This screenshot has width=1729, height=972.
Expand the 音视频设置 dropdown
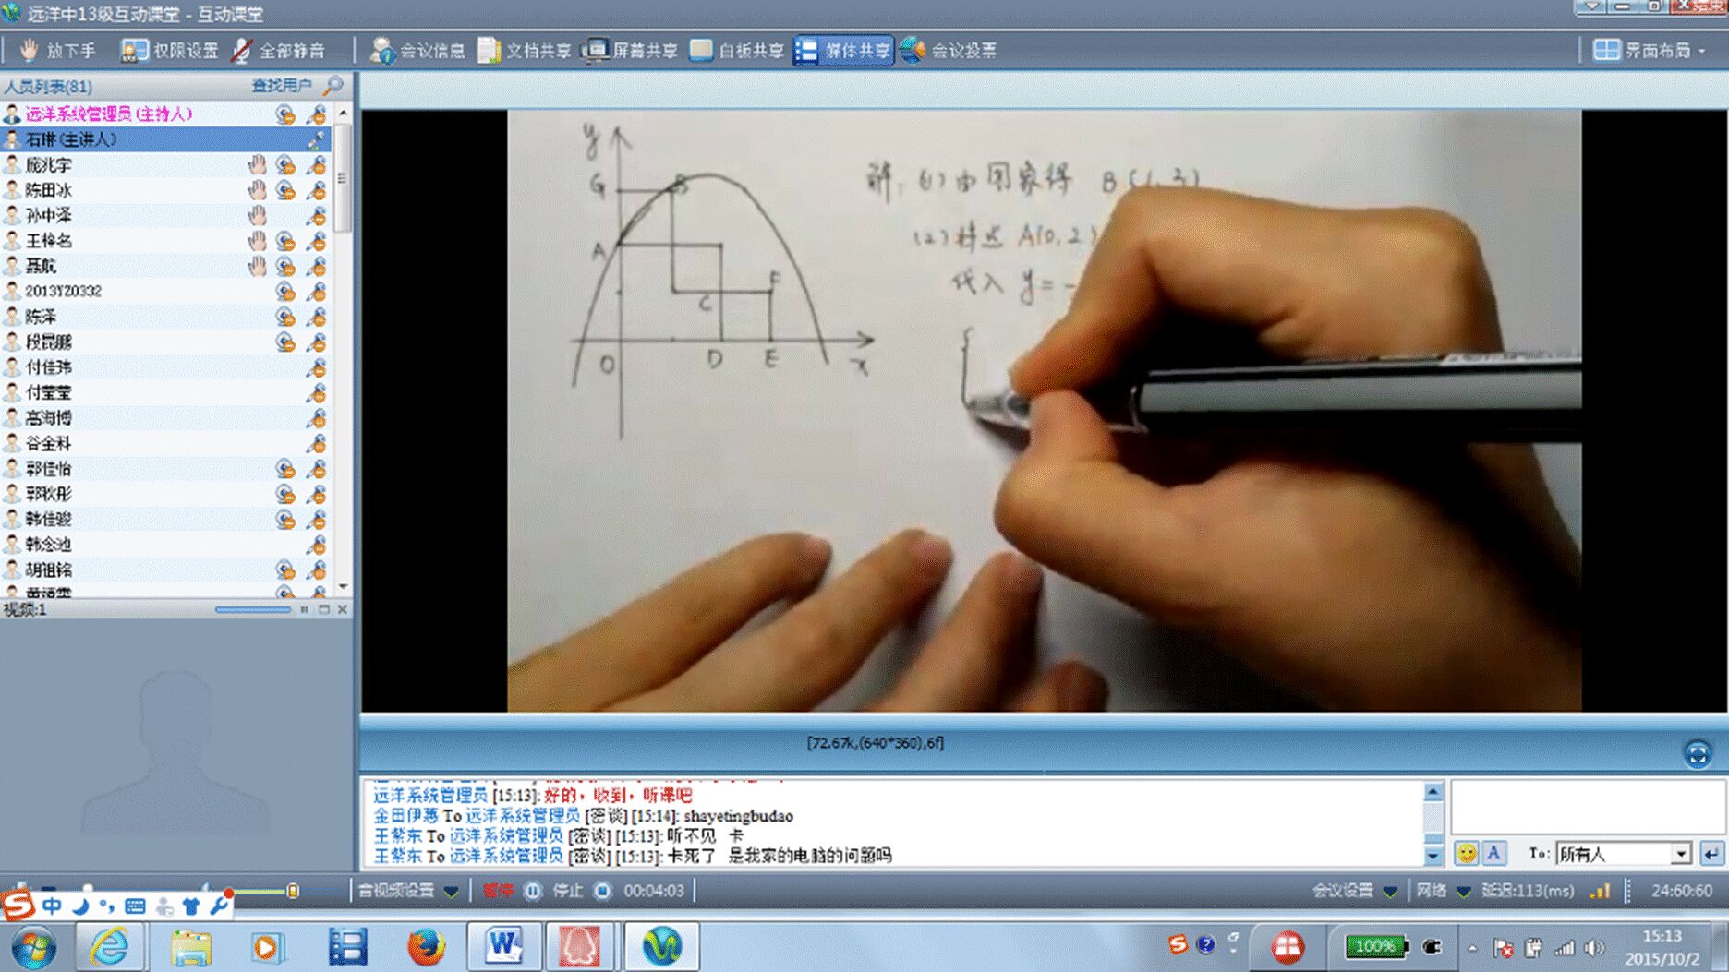tap(451, 891)
